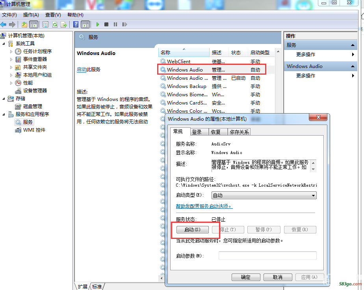Image resolution: width=364 pixels, height=290 pixels.
Task: Select the Windows Backup service row
Action: [216, 86]
